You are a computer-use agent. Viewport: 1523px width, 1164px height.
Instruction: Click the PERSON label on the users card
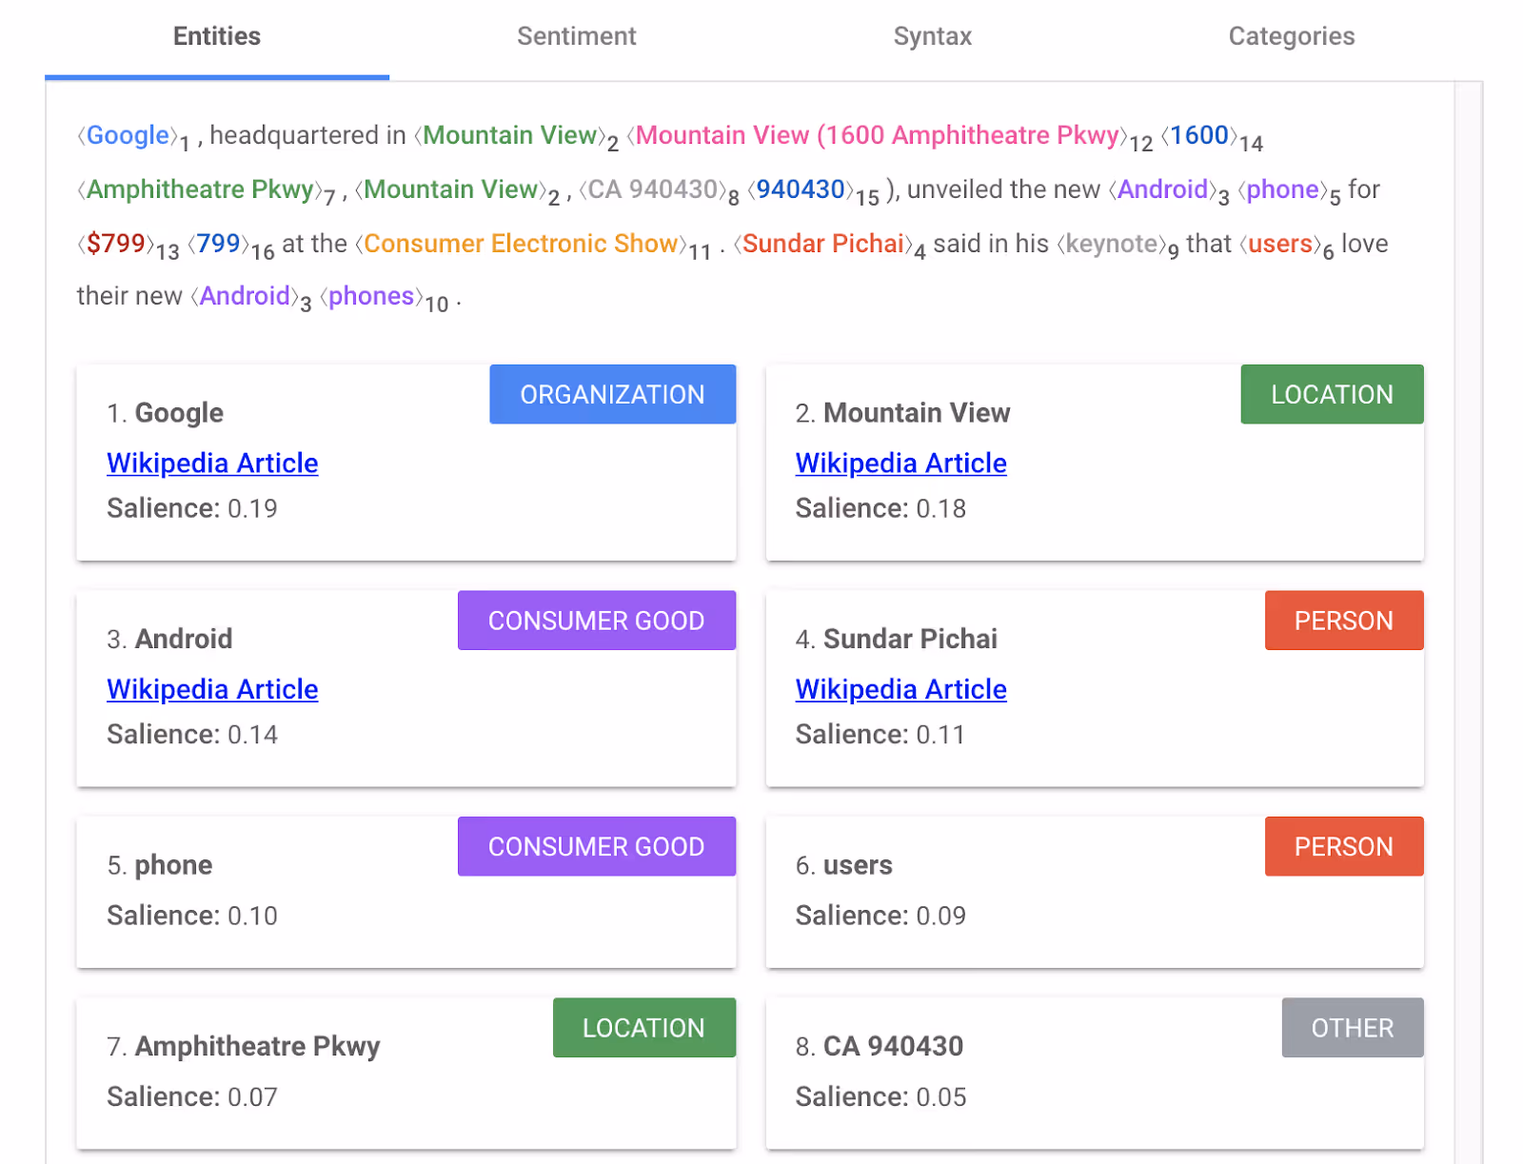tap(1343, 846)
